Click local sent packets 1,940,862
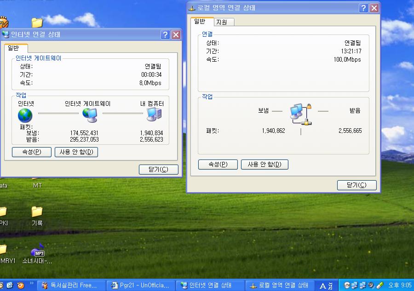The height and width of the screenshot is (291, 414). pos(273,131)
